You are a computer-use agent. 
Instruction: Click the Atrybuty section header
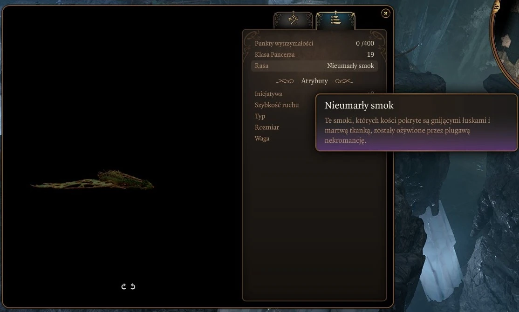(x=314, y=81)
